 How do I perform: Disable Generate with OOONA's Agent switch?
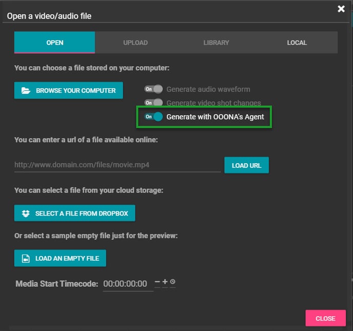[153, 116]
